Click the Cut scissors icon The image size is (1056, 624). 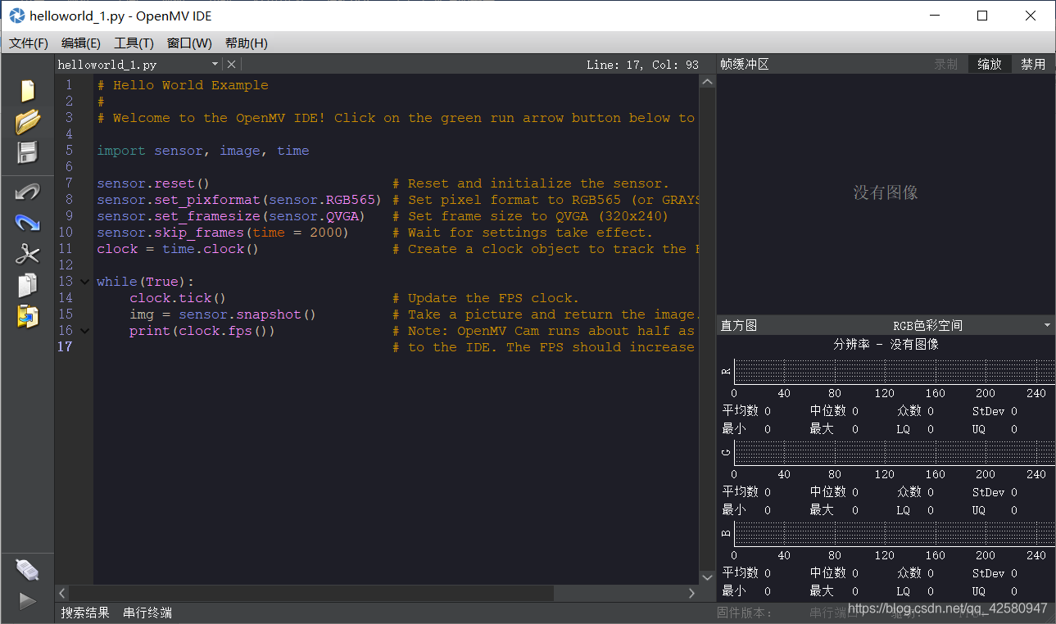(x=27, y=254)
